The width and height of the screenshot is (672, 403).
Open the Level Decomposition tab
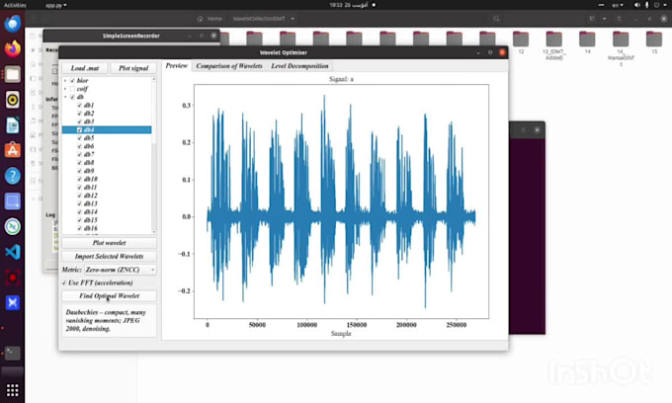pos(299,66)
